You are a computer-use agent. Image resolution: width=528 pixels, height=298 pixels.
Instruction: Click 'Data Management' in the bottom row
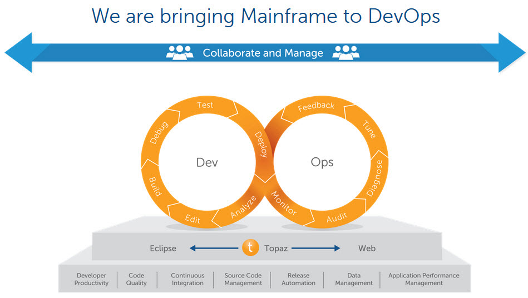354,279
